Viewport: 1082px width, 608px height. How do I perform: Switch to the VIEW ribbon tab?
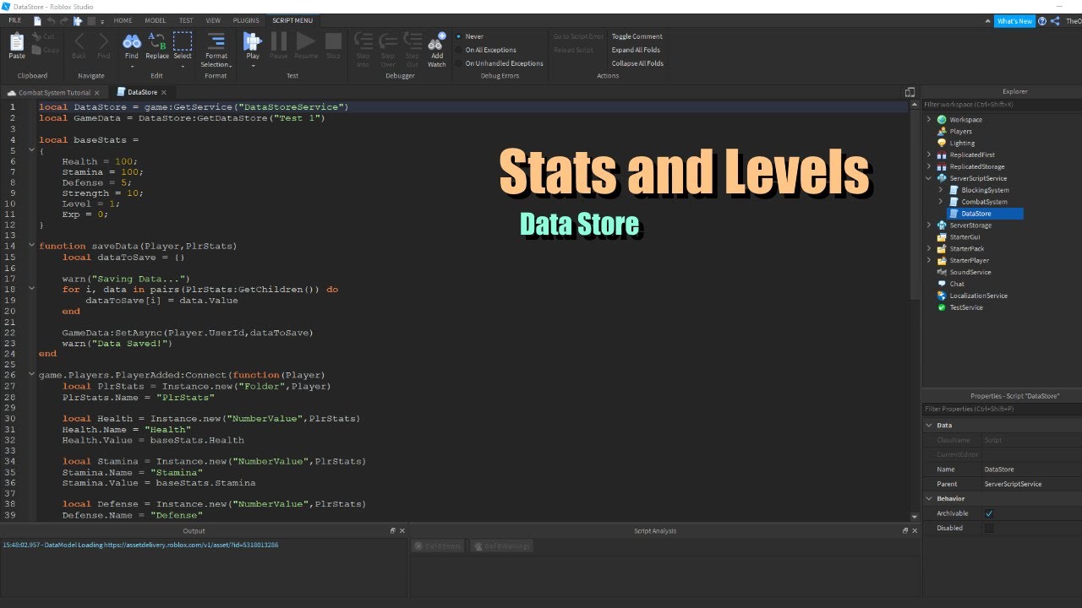pos(213,20)
